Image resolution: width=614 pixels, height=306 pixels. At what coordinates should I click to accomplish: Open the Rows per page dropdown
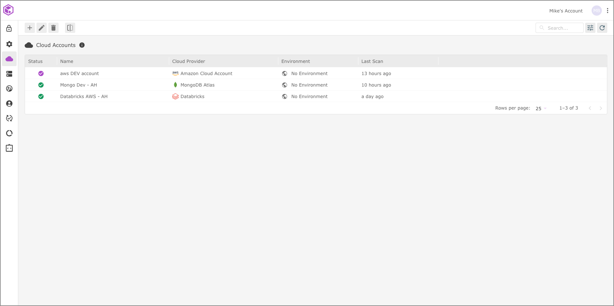coord(541,108)
